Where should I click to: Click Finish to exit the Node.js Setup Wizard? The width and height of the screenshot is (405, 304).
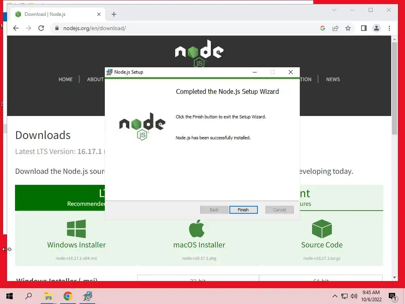coord(243,210)
